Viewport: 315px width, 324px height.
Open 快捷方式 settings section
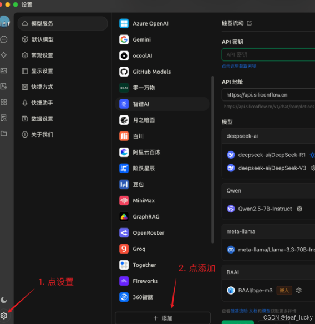pos(63,87)
